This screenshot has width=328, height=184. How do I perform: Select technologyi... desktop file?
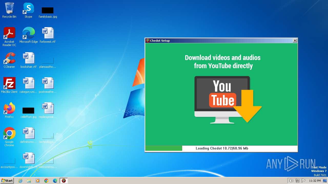[48, 138]
